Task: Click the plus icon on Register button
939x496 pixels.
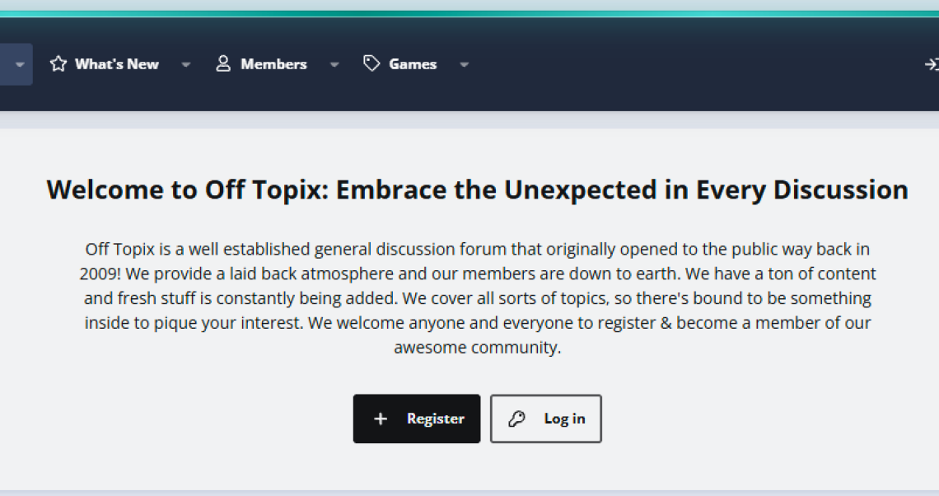Action: click(x=381, y=419)
